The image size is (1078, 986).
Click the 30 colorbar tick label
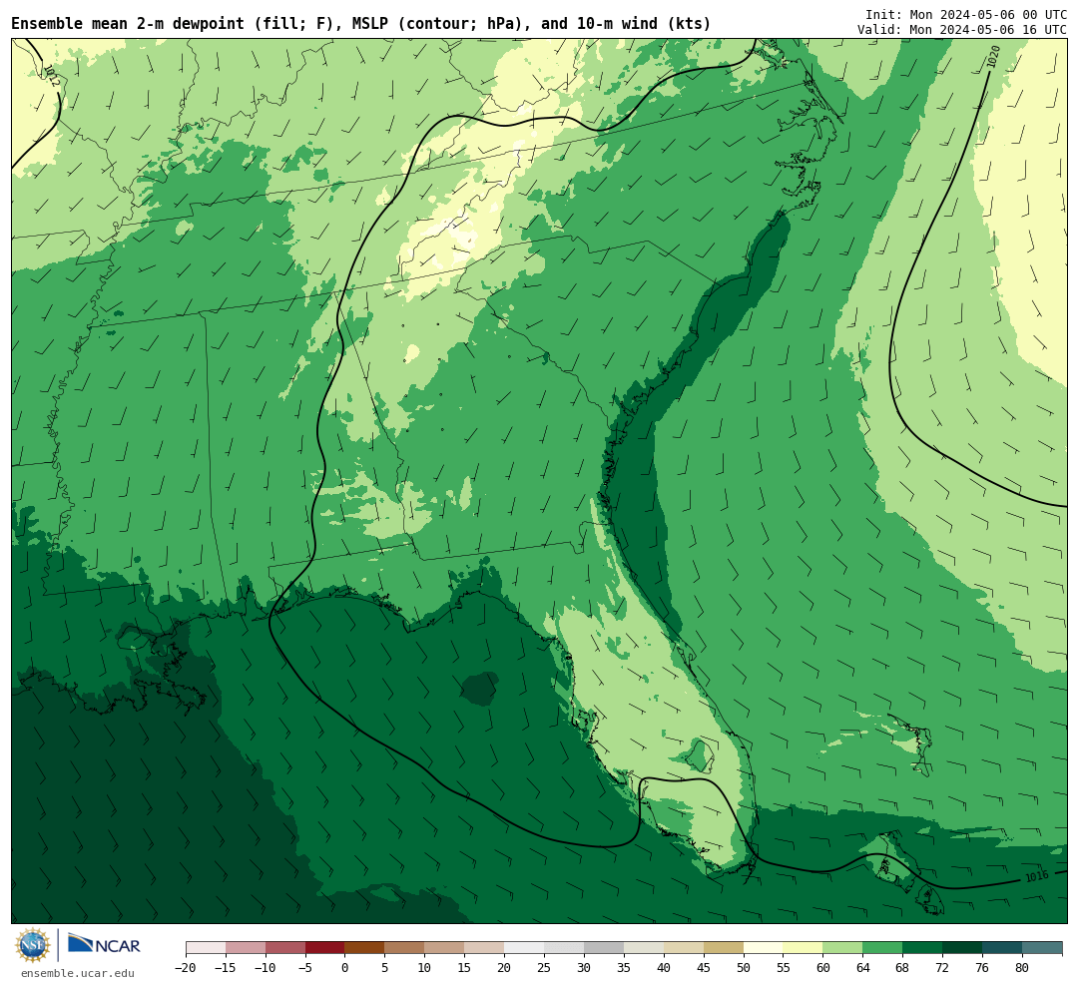pyautogui.click(x=584, y=968)
